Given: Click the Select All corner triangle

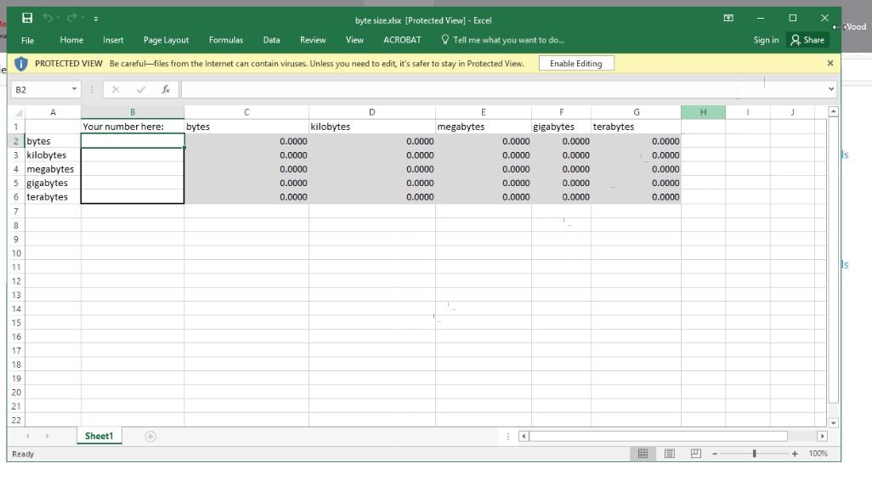Looking at the screenshot, I should click(18, 112).
